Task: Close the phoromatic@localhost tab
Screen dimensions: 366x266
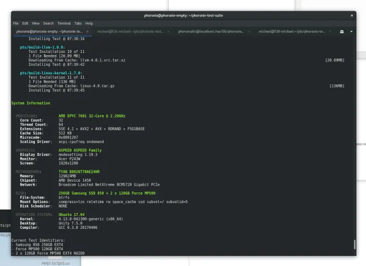Action: 249,31
